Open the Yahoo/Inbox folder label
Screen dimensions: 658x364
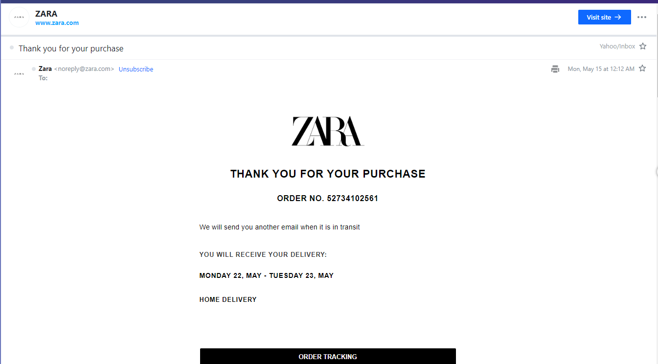(x=617, y=46)
